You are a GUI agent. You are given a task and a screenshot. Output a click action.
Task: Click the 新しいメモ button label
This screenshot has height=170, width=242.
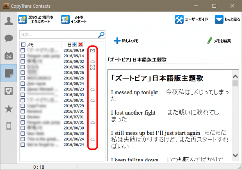pos(130,41)
